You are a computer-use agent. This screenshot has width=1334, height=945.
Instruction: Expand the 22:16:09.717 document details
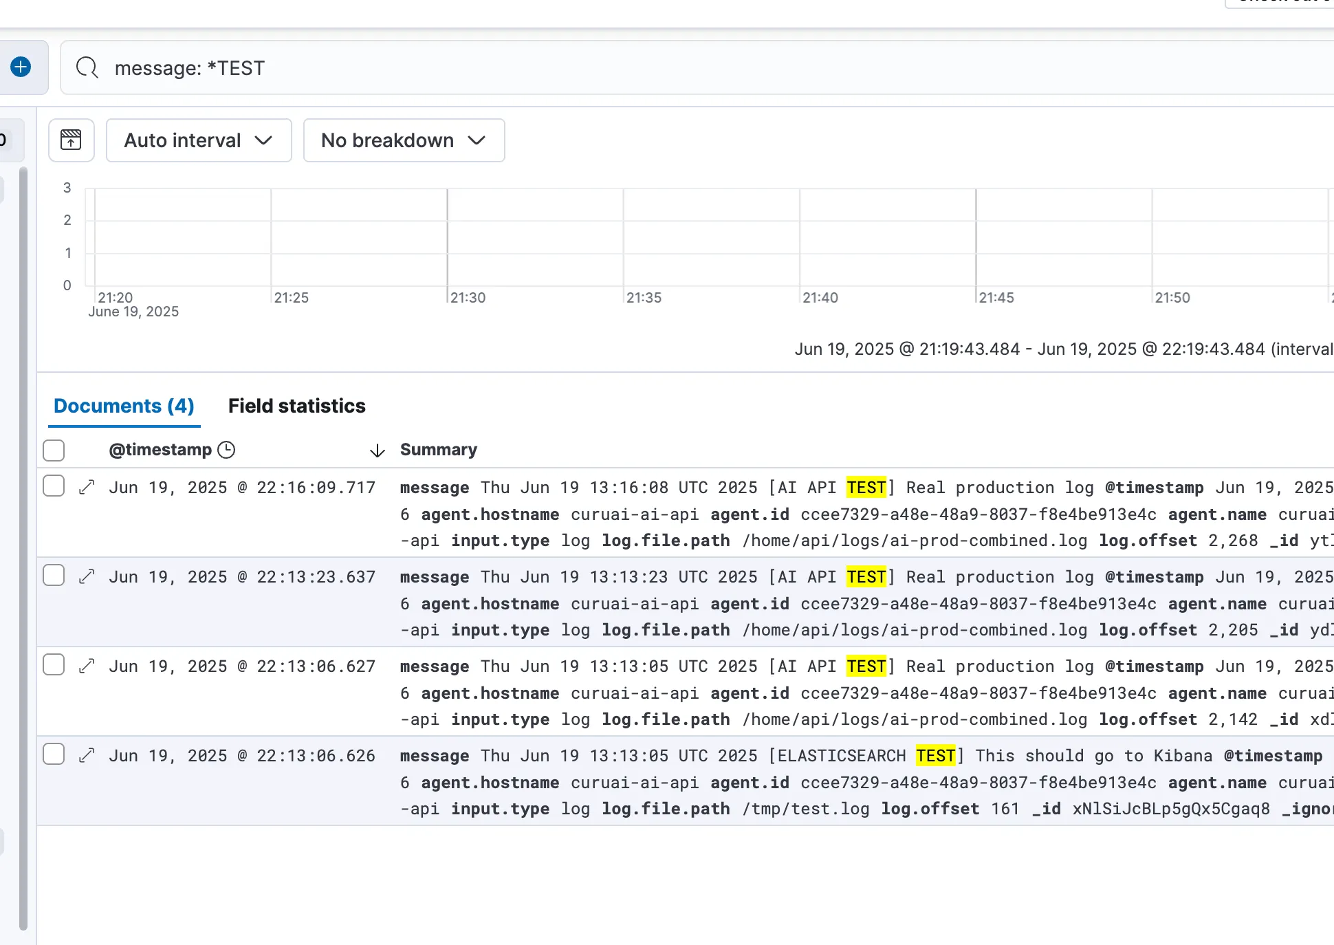pyautogui.click(x=87, y=487)
